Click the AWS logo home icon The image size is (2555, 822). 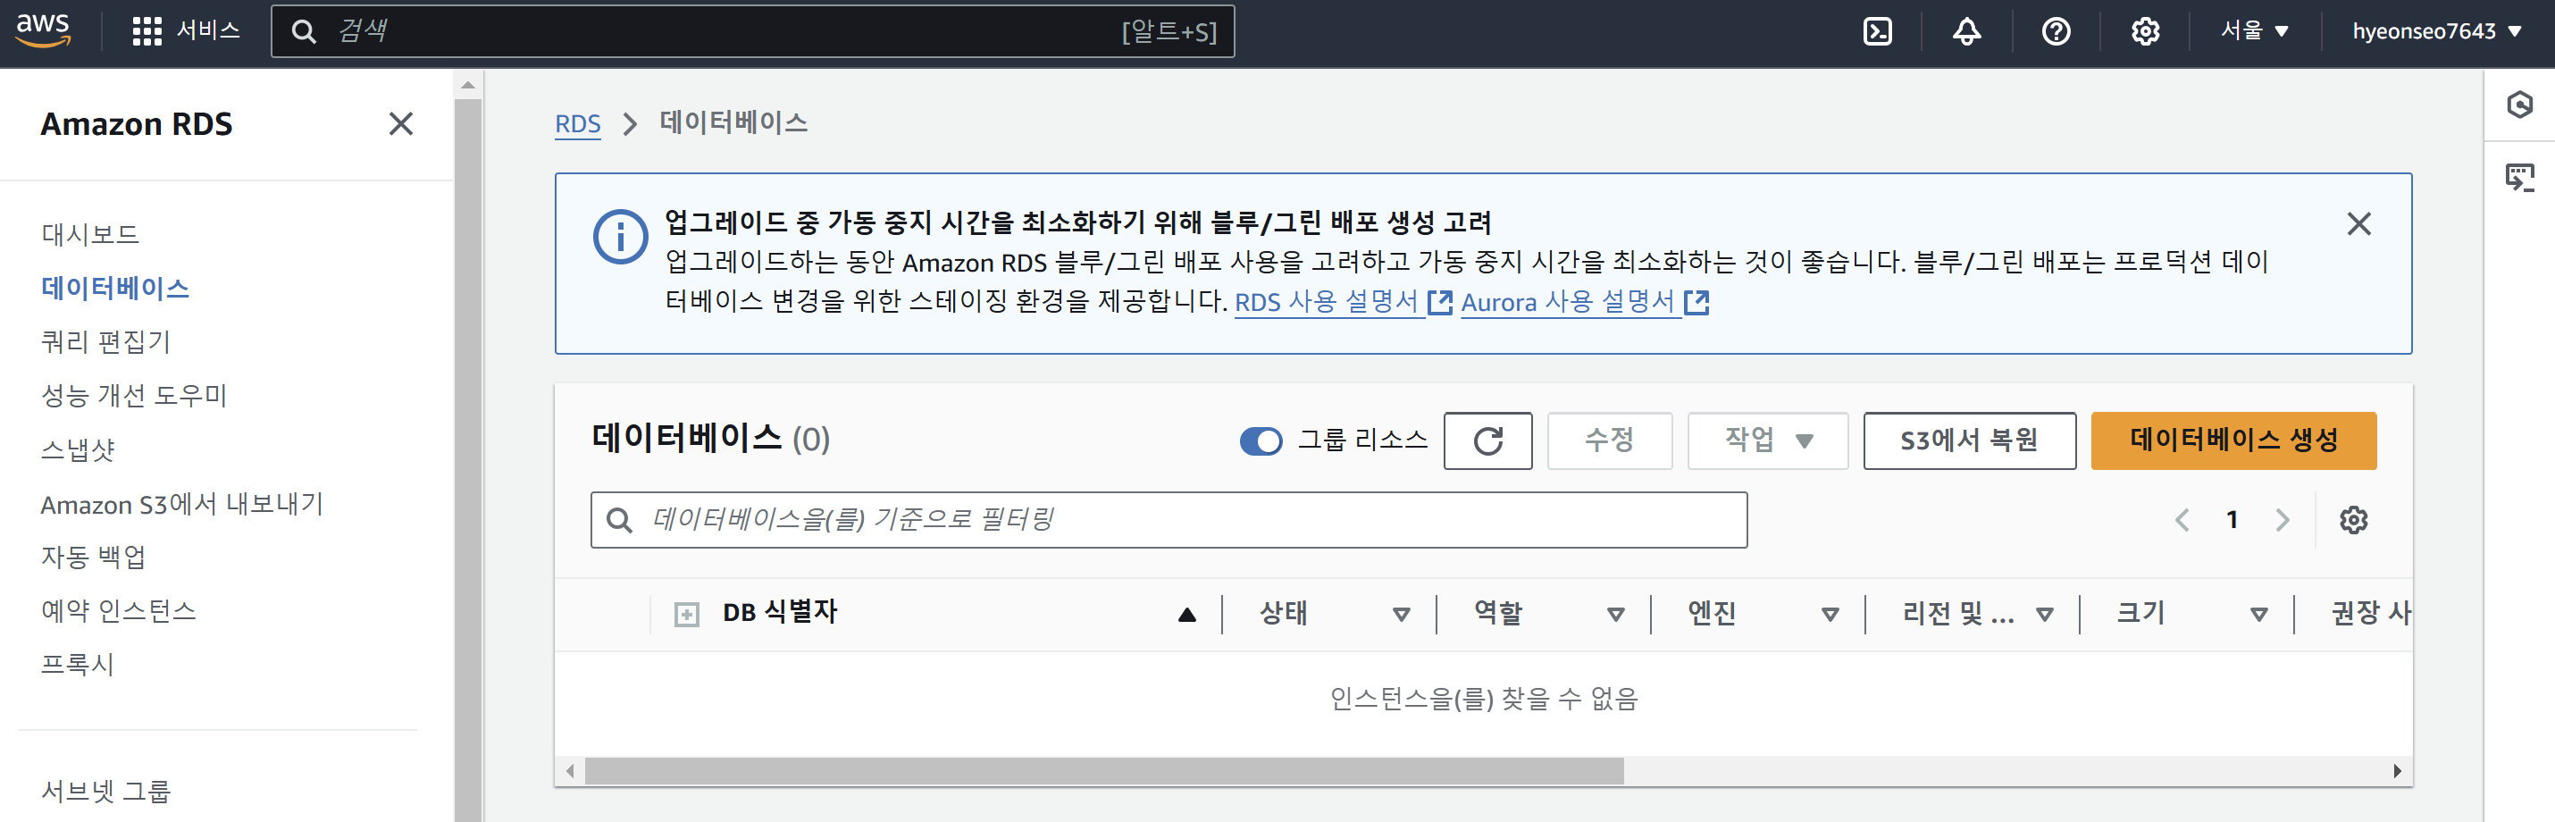click(x=43, y=30)
